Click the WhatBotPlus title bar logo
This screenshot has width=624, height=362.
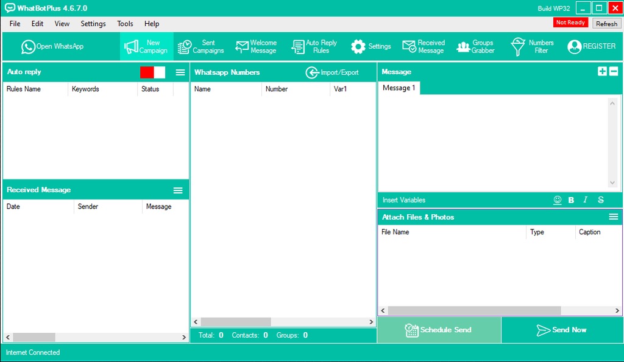click(10, 8)
